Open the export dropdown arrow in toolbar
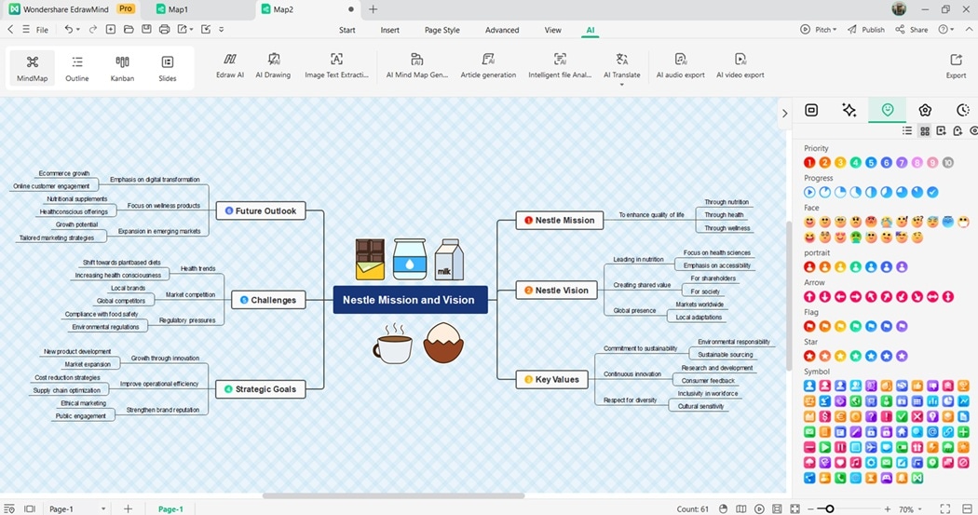Screen dimensions: 978x515 pyautogui.click(x=191, y=29)
